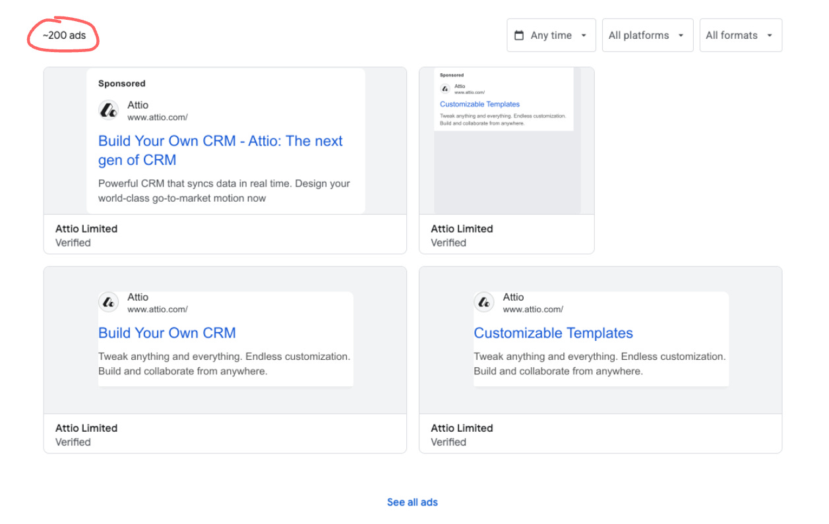Screen dimensions: 829x524
Task: Open the All formats filter dropdown
Action: 741,35
